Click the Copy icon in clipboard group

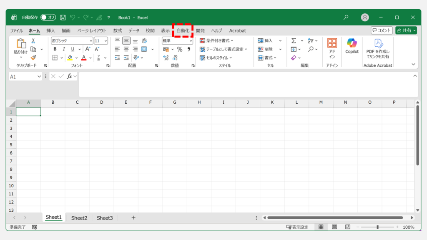[33, 49]
